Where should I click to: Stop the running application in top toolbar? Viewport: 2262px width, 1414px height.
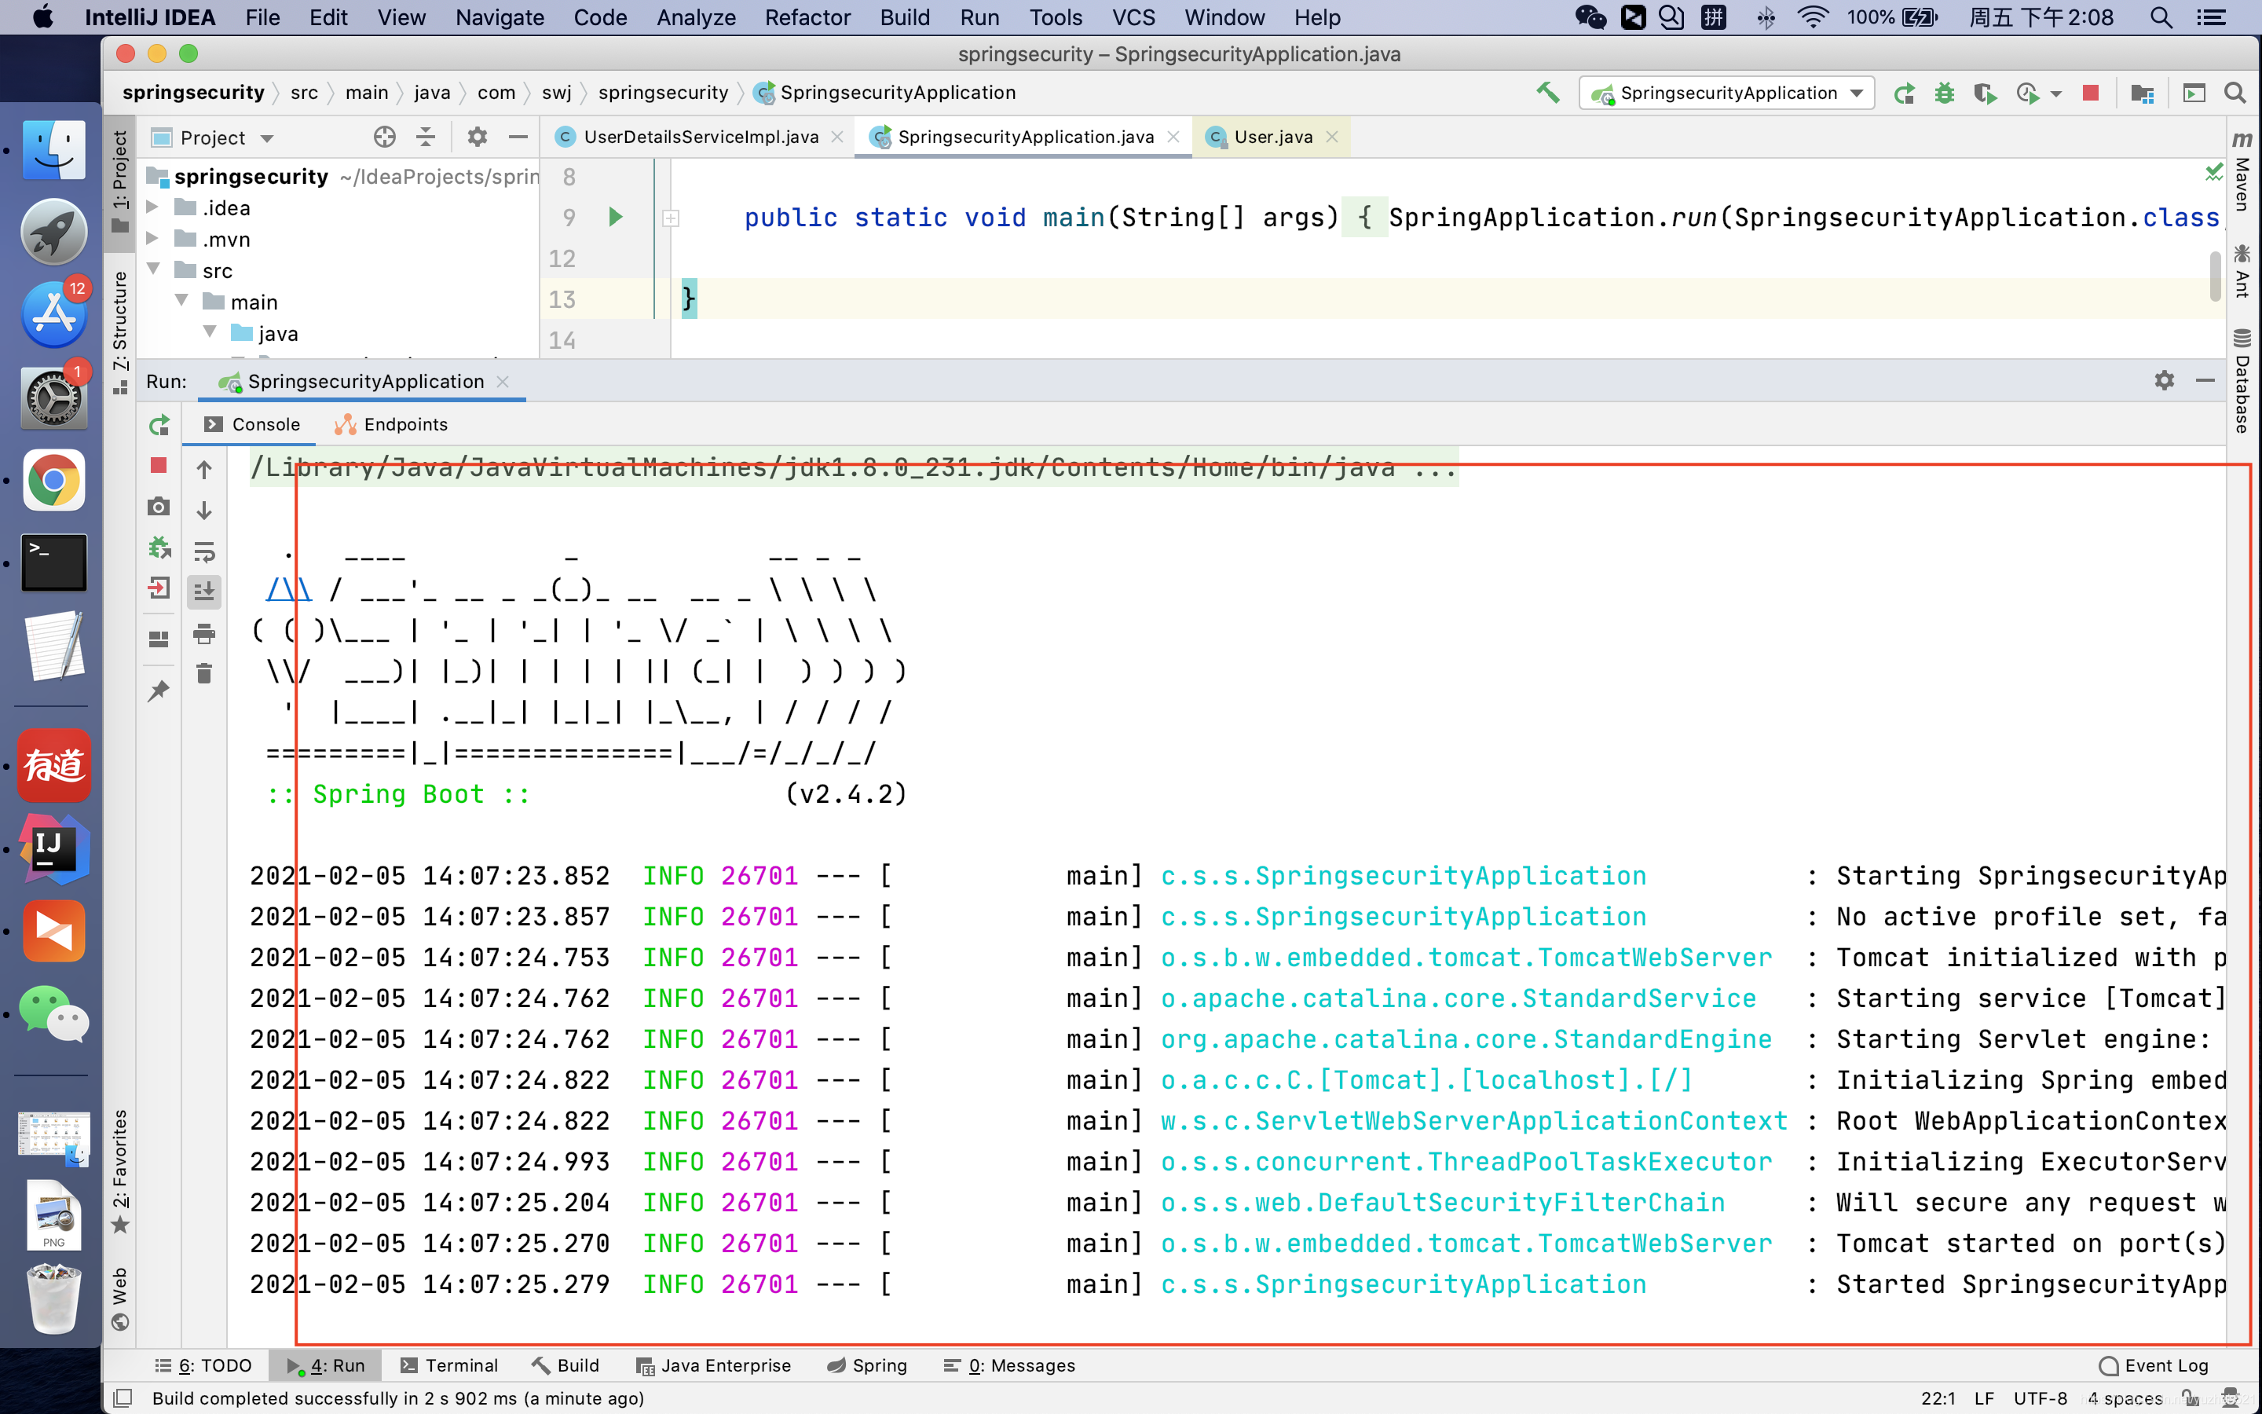click(2091, 93)
